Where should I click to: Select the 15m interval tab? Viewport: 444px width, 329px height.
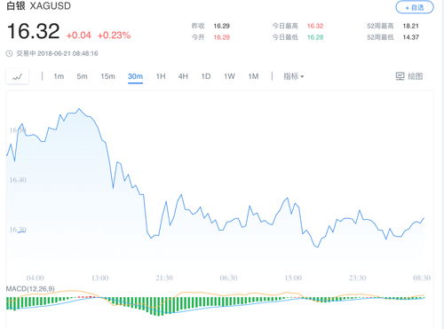point(107,76)
